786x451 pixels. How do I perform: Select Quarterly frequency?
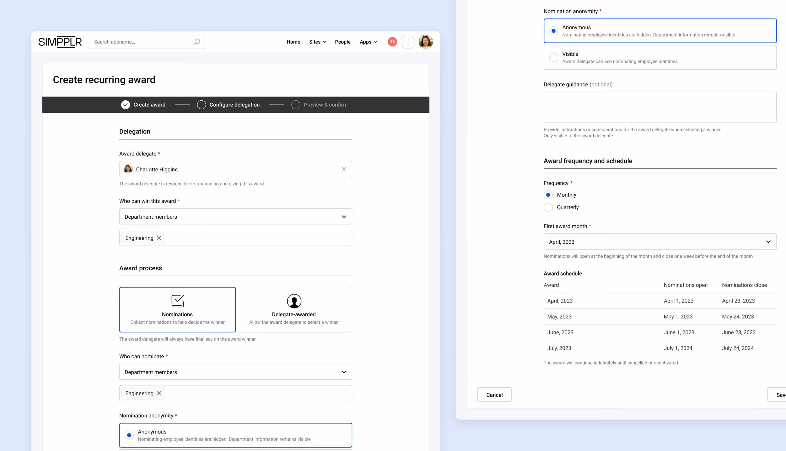pyautogui.click(x=548, y=207)
